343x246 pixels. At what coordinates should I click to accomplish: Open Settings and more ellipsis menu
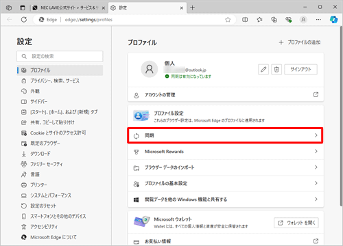[x=318, y=20]
